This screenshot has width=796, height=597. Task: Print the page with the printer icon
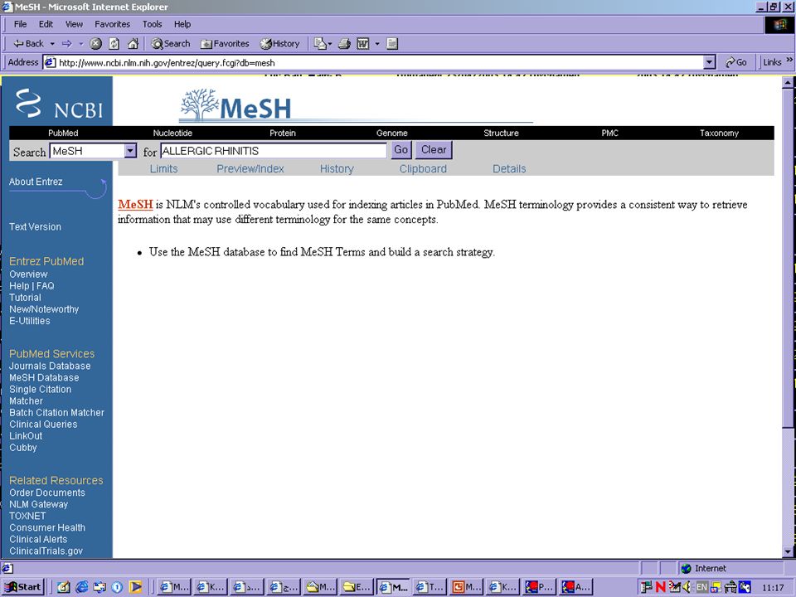[344, 44]
